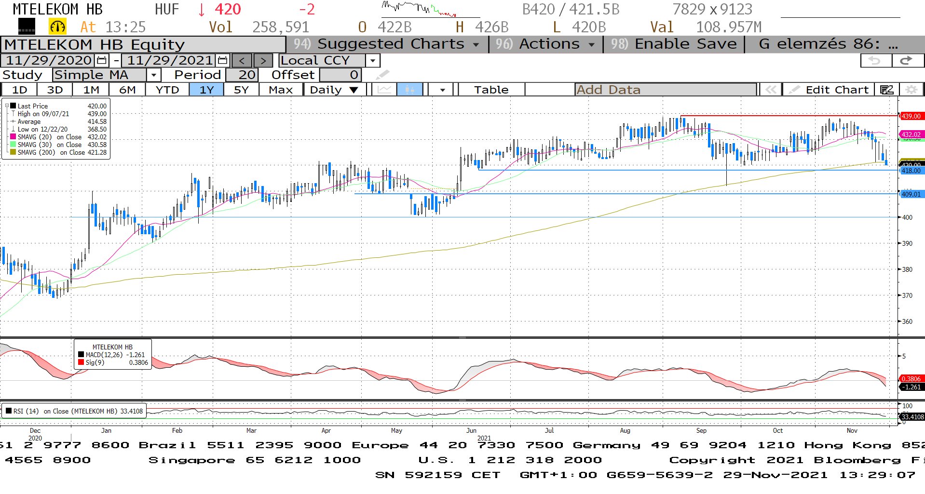Click the divider handle above the MACD panel
This screenshot has width=925, height=494.
coord(462,337)
